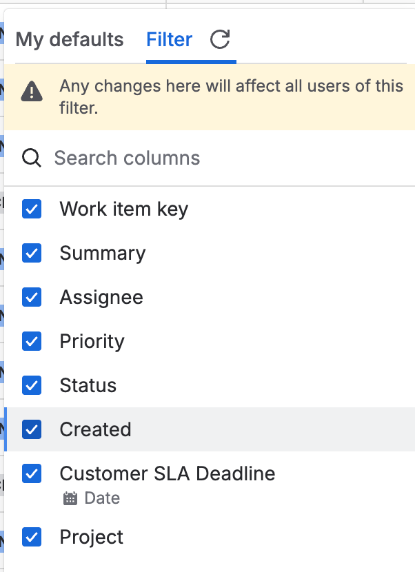Toggle the Assignee checkbox off
The height and width of the screenshot is (572, 415).
pos(31,297)
